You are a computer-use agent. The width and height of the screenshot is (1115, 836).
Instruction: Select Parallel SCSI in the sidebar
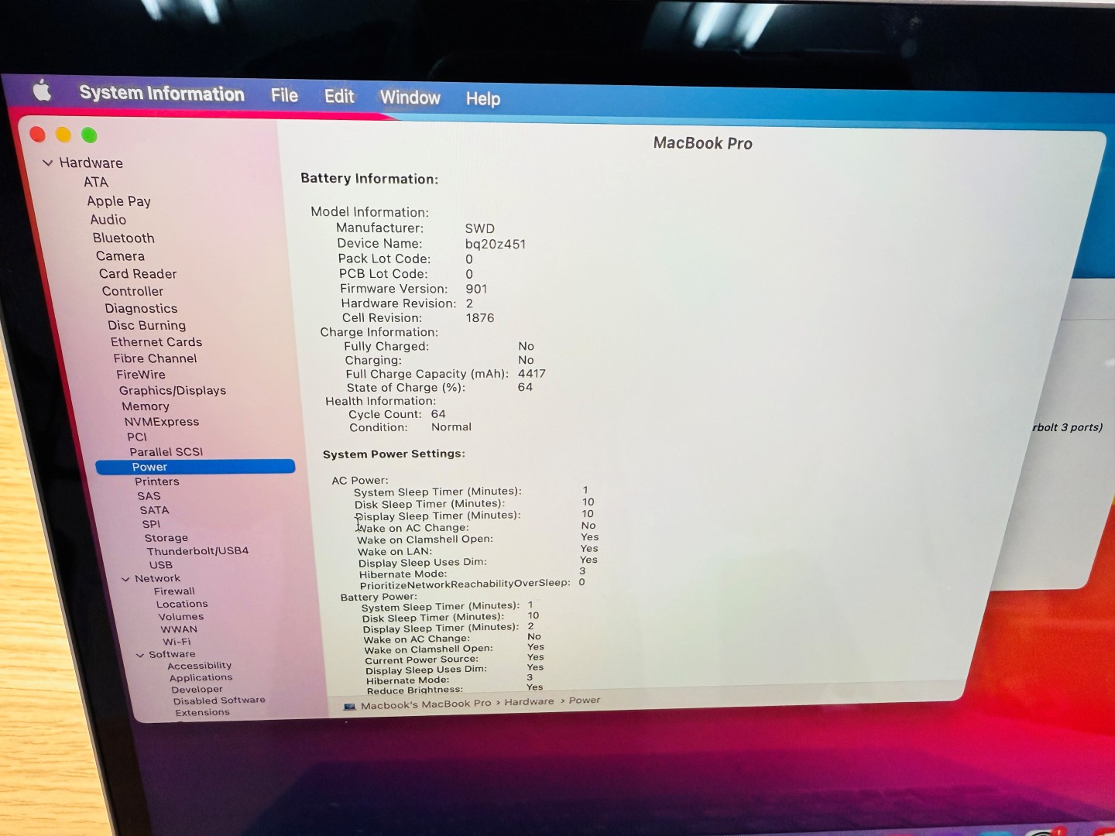[x=166, y=452]
